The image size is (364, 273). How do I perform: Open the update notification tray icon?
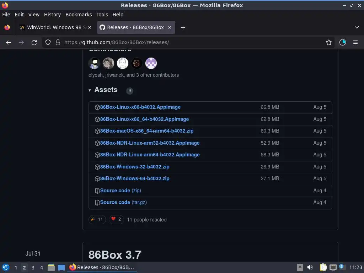[x=342, y=267]
